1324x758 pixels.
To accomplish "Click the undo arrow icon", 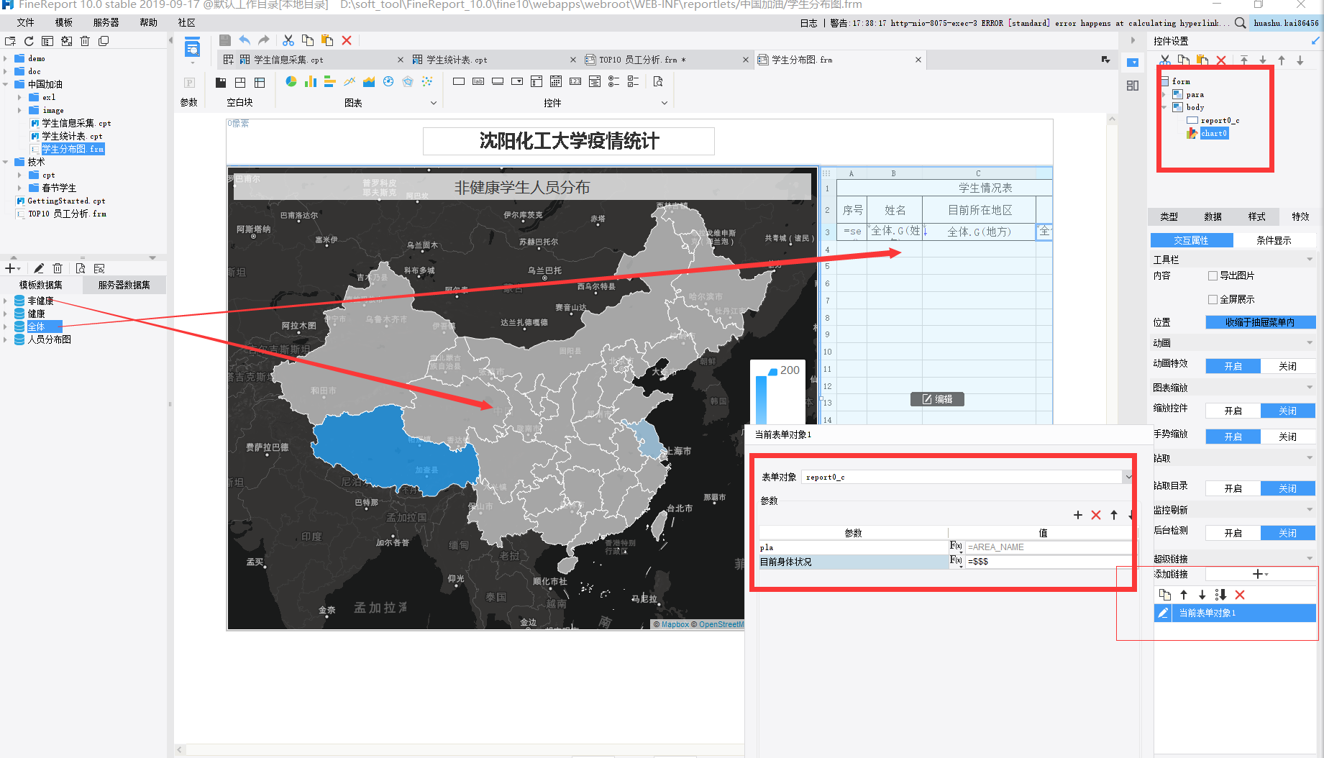I will pos(245,40).
